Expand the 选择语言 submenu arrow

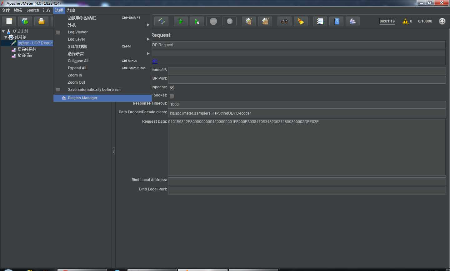(x=148, y=54)
